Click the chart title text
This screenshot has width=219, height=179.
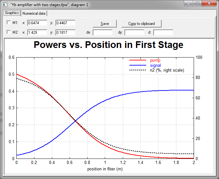coord(108,45)
